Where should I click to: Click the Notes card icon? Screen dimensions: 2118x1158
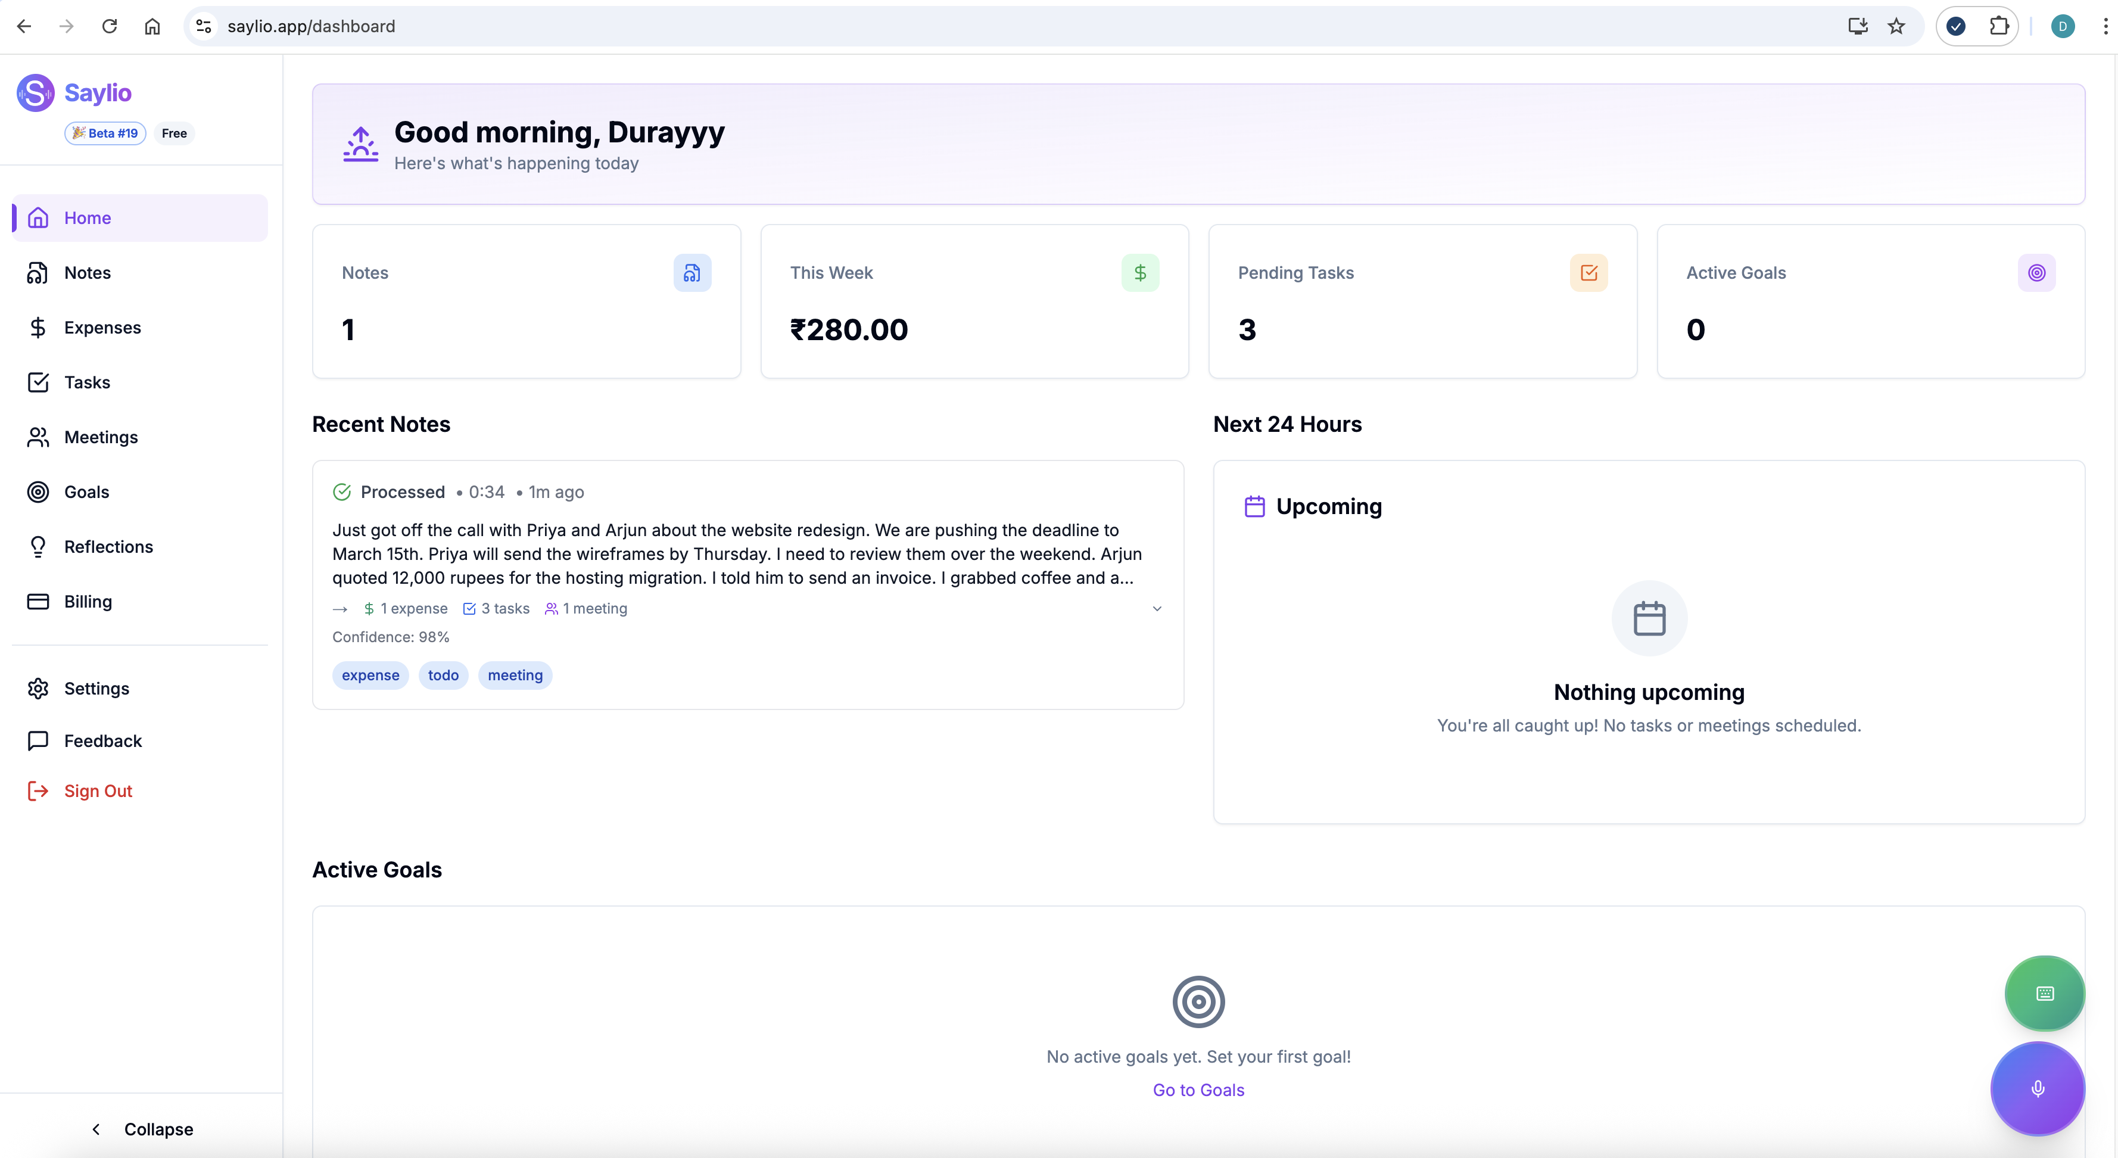click(692, 273)
